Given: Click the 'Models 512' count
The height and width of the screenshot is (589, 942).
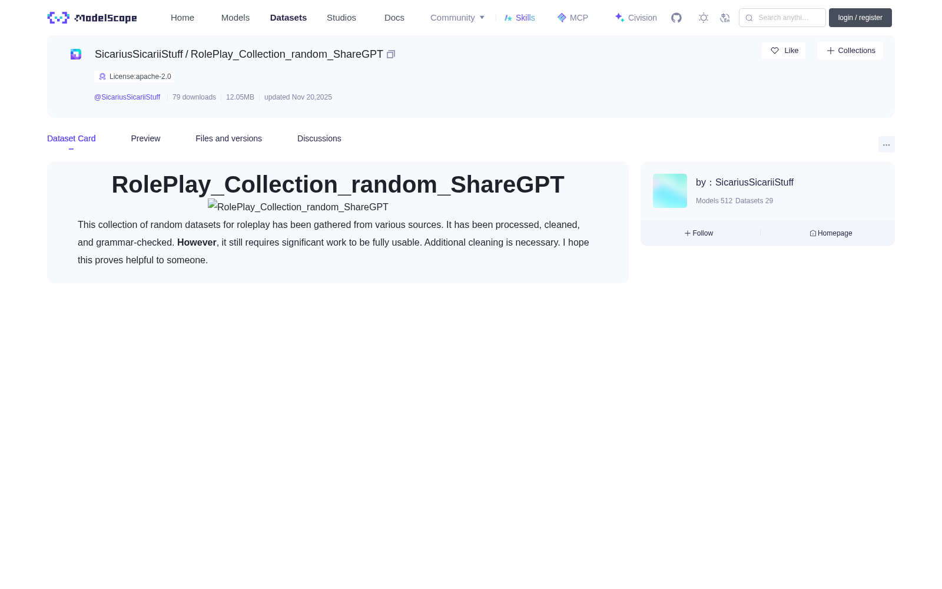Looking at the screenshot, I should (714, 201).
